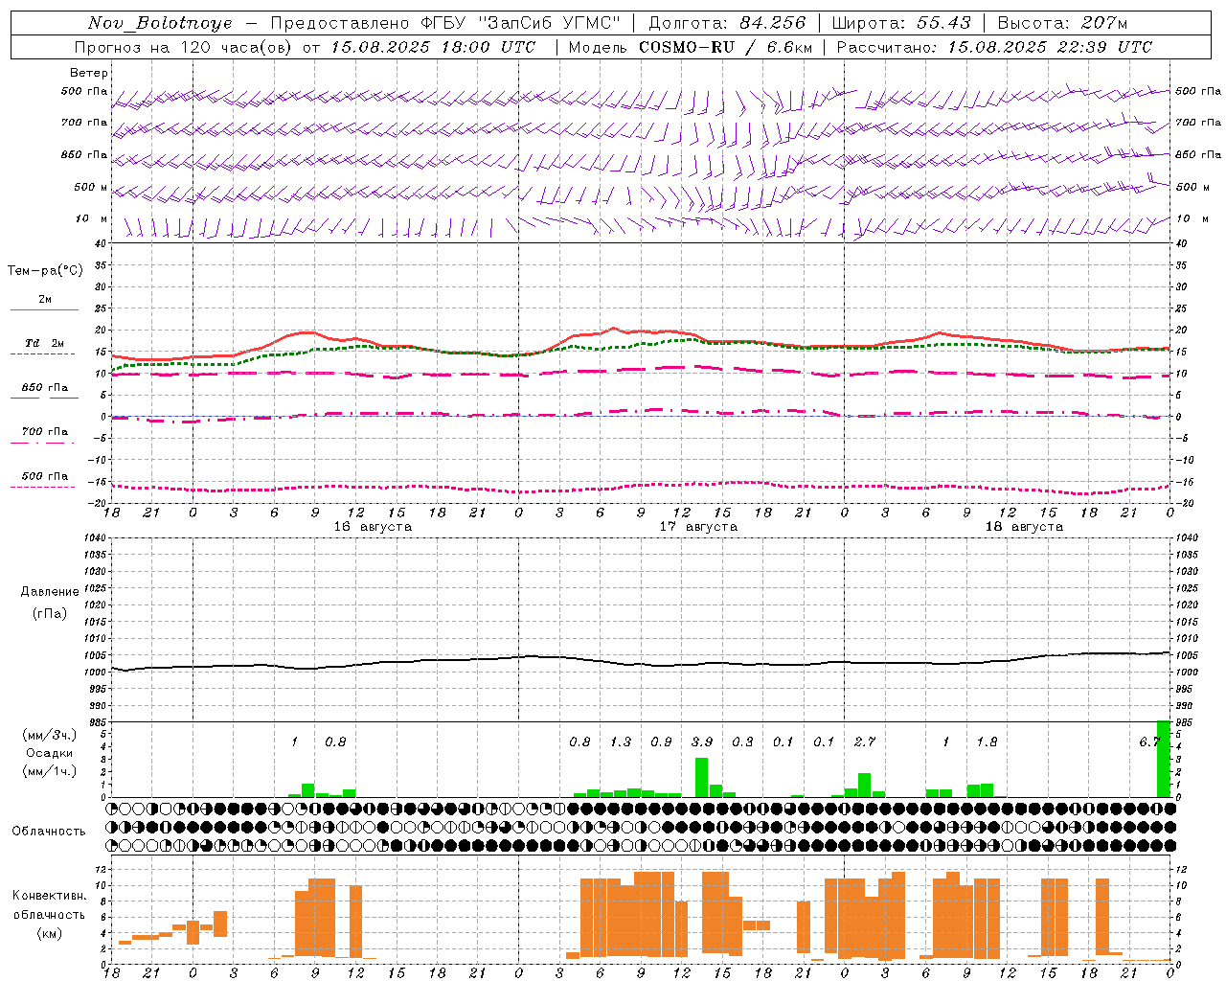Click the "Прогноз на 120 часа(ов)" text
This screenshot has width=1226, height=981.
tap(185, 47)
